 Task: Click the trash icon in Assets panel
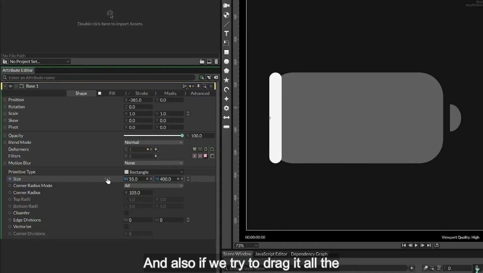216,61
